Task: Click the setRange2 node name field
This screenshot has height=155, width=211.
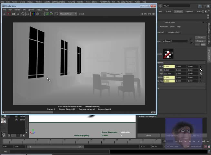Action: pyautogui.click(x=175, y=41)
